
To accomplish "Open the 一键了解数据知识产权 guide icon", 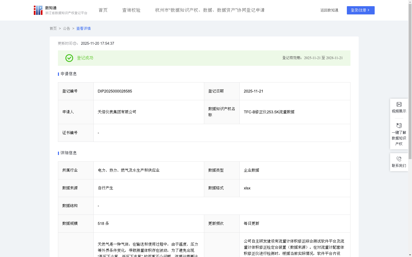I will 399,126.
